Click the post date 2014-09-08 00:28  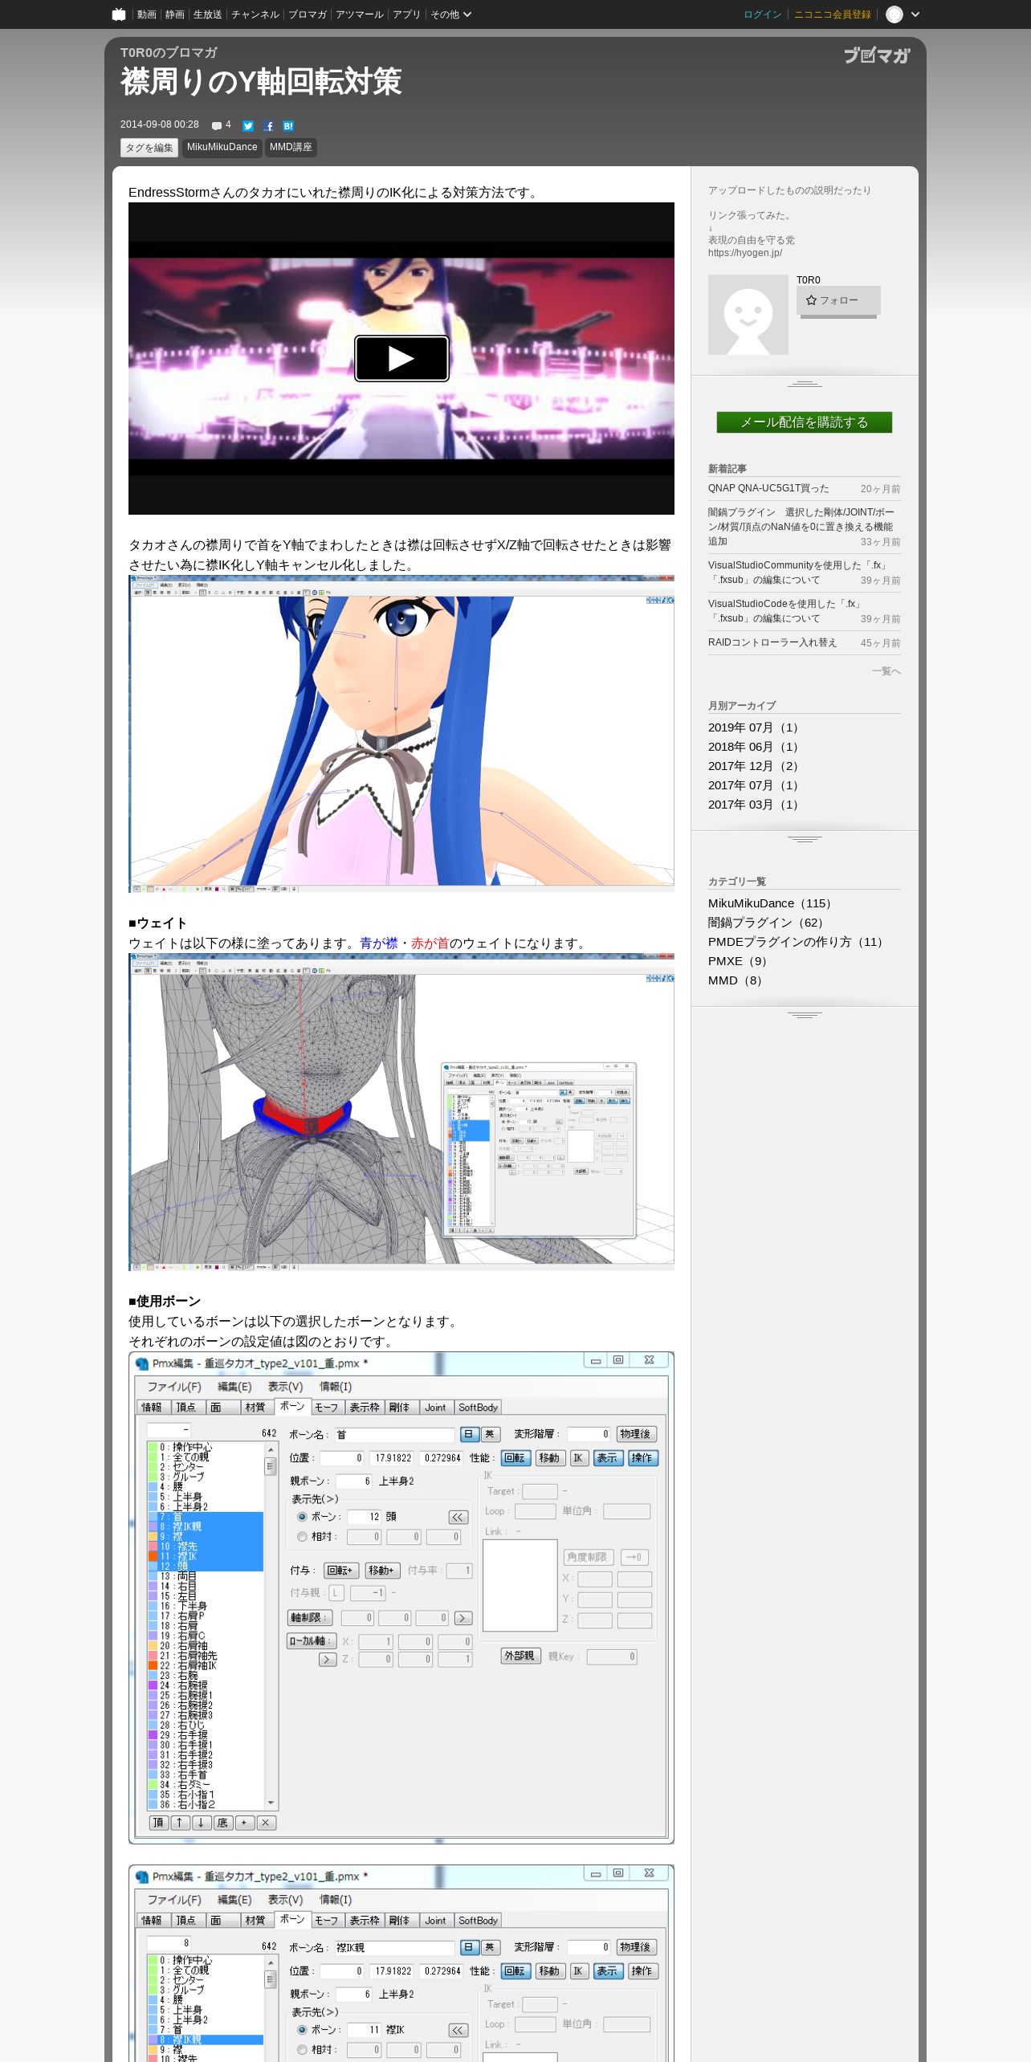coord(160,125)
